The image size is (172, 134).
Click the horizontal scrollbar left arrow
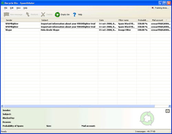tap(2, 106)
